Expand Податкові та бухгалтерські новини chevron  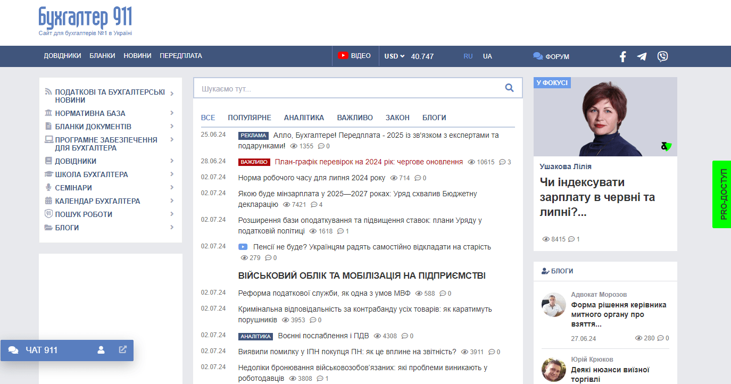172,94
